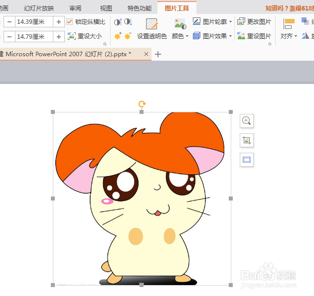Decrease the width value 14.79厘米

pyautogui.click(x=9, y=37)
